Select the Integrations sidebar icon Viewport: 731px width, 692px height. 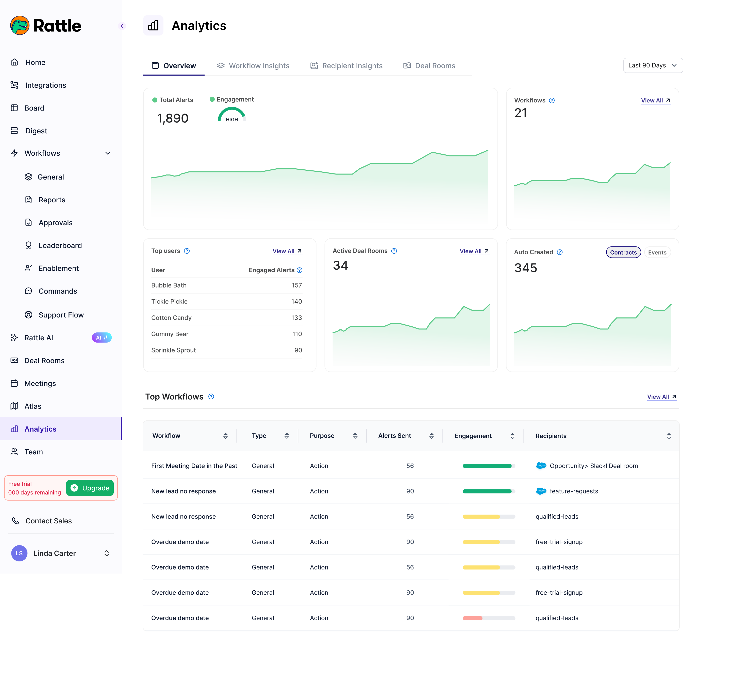click(x=14, y=85)
